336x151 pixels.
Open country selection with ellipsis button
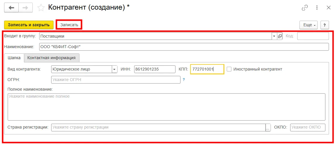click(x=268, y=127)
